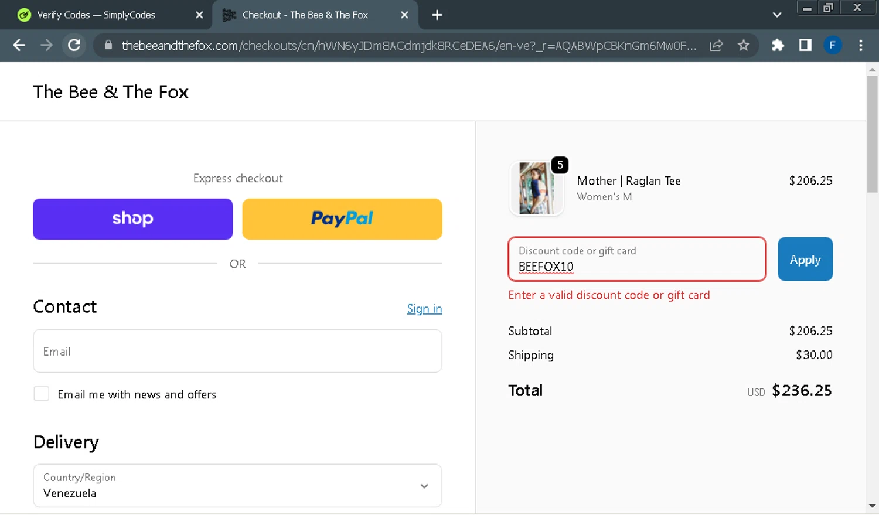Viewport: 879px width, 515px height.
Task: Open the Chrome three-dot menu
Action: [x=860, y=45]
